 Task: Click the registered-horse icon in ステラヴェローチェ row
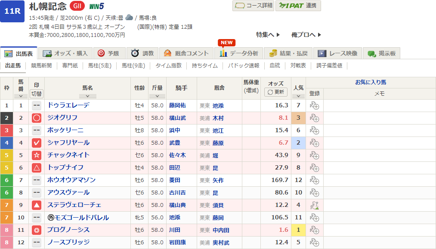point(314,205)
